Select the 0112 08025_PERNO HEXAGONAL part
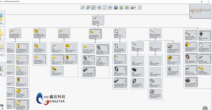 (120, 83)
